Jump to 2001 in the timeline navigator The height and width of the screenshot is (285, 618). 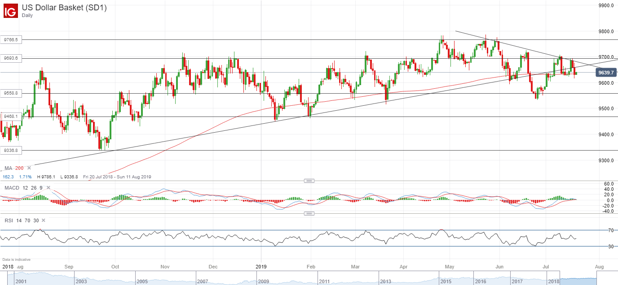pyautogui.click(x=21, y=281)
